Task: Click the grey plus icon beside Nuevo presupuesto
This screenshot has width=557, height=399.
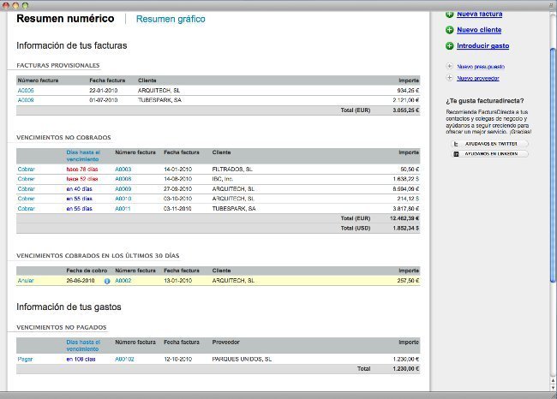Action: pos(451,66)
